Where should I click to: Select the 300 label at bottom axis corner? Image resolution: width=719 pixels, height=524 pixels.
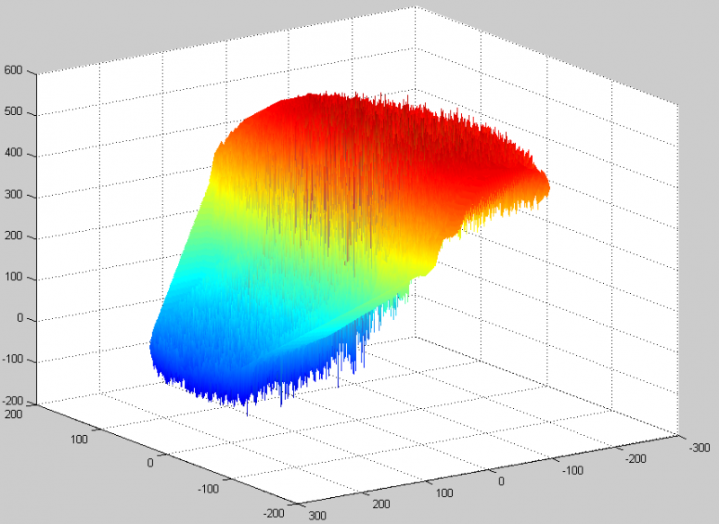click(x=317, y=516)
